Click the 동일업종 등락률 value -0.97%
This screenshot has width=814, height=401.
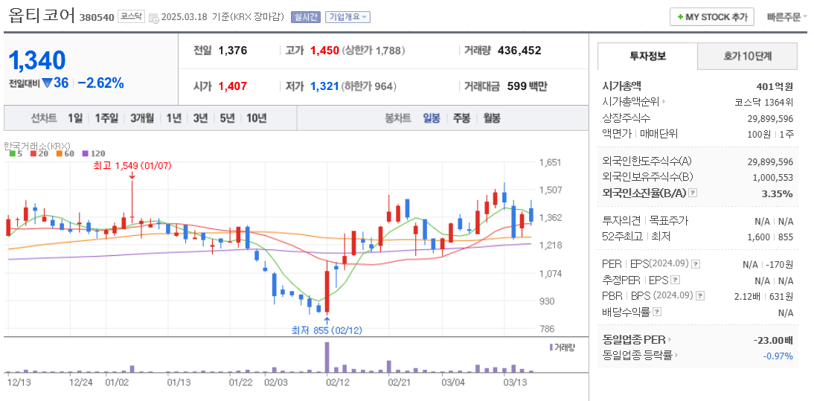pos(778,356)
